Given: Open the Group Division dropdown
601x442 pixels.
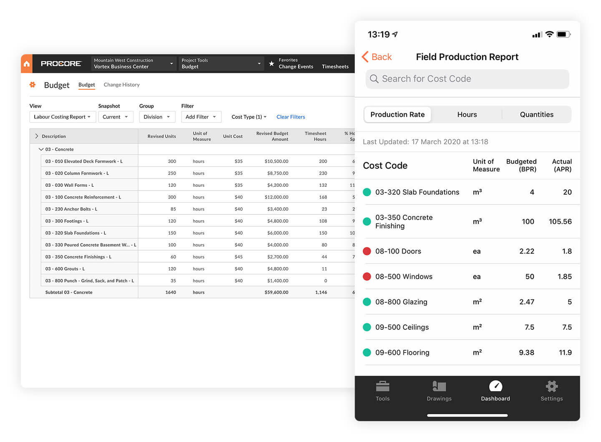Looking at the screenshot, I should point(157,117).
